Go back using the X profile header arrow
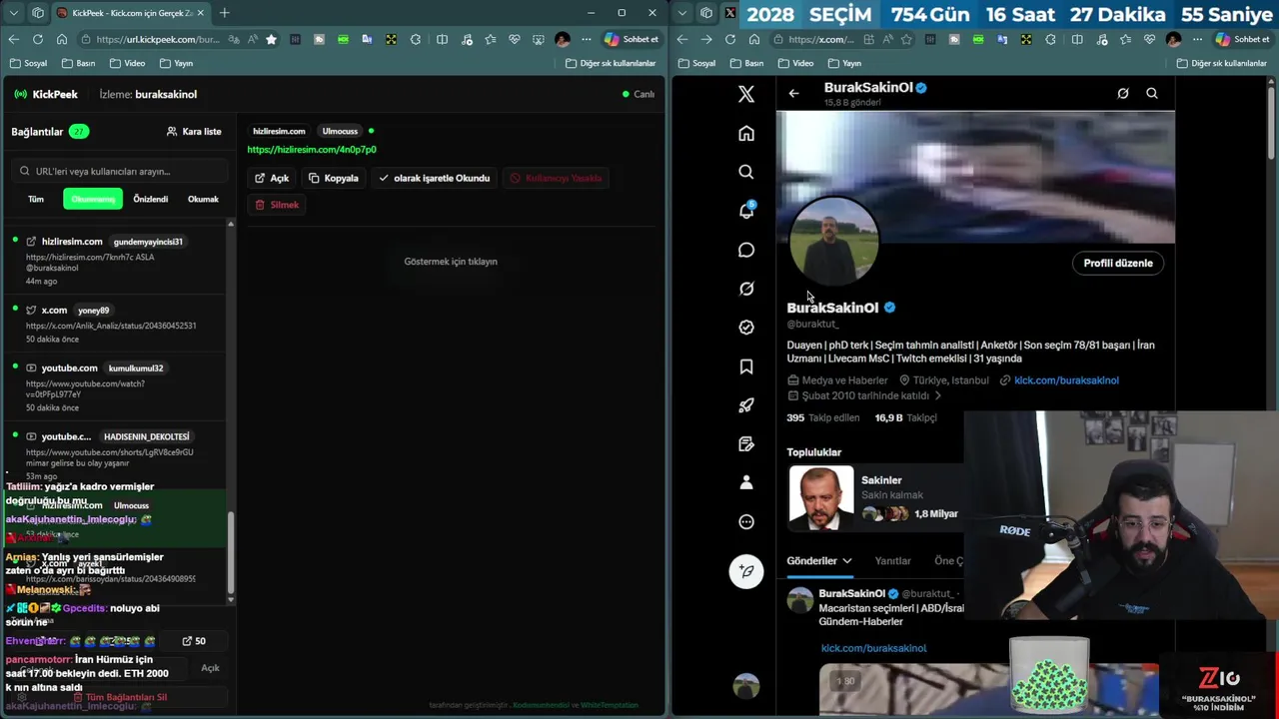 pos(793,93)
